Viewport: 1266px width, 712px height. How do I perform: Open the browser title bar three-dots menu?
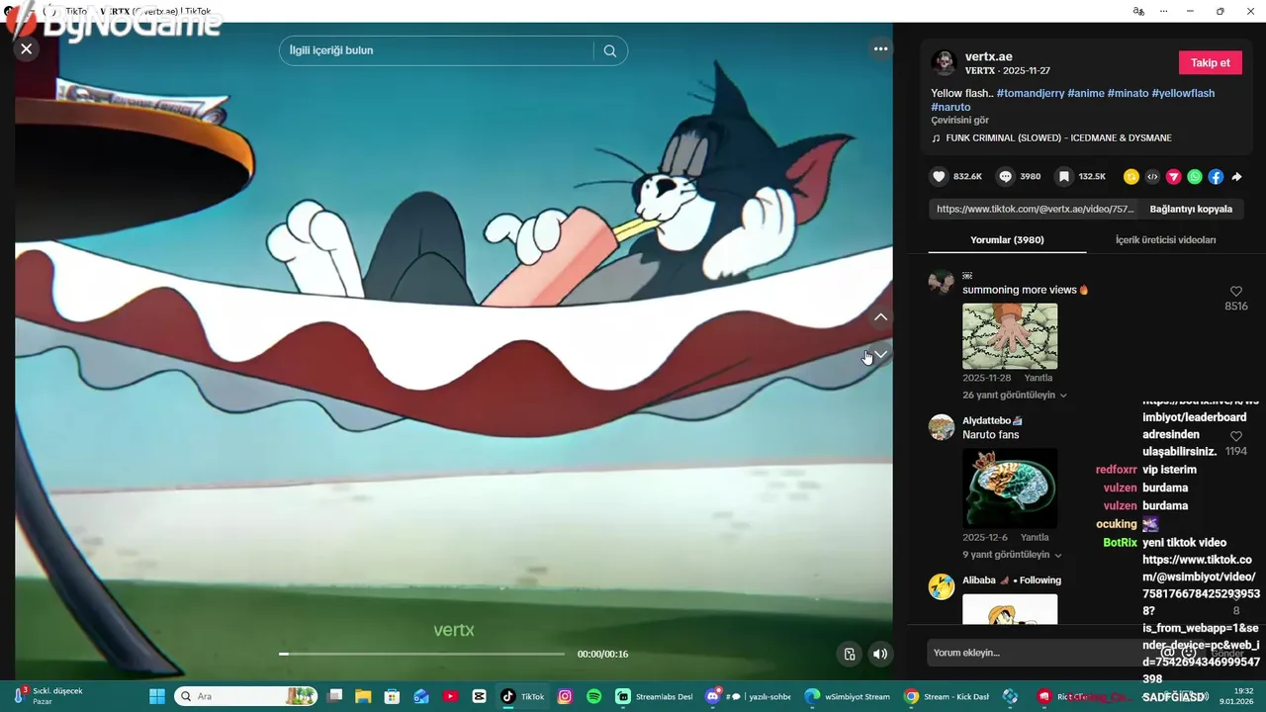[1165, 11]
